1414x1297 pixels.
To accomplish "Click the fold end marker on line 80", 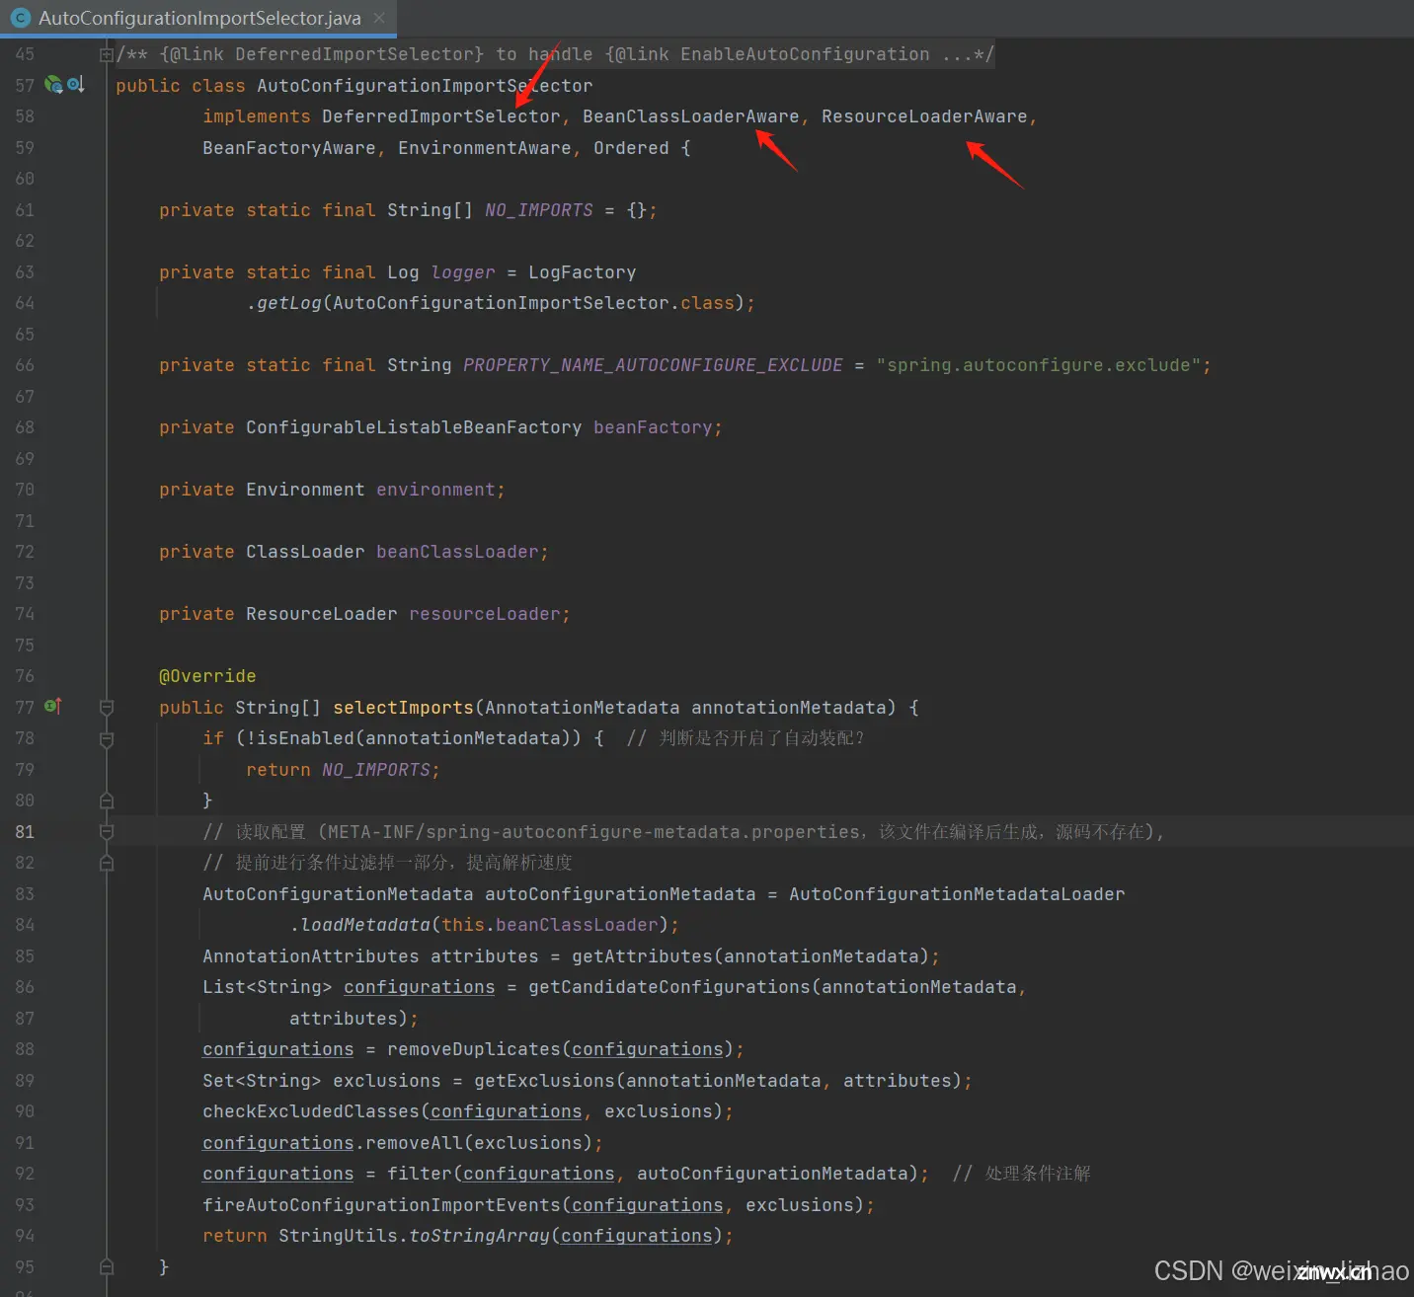I will (107, 801).
